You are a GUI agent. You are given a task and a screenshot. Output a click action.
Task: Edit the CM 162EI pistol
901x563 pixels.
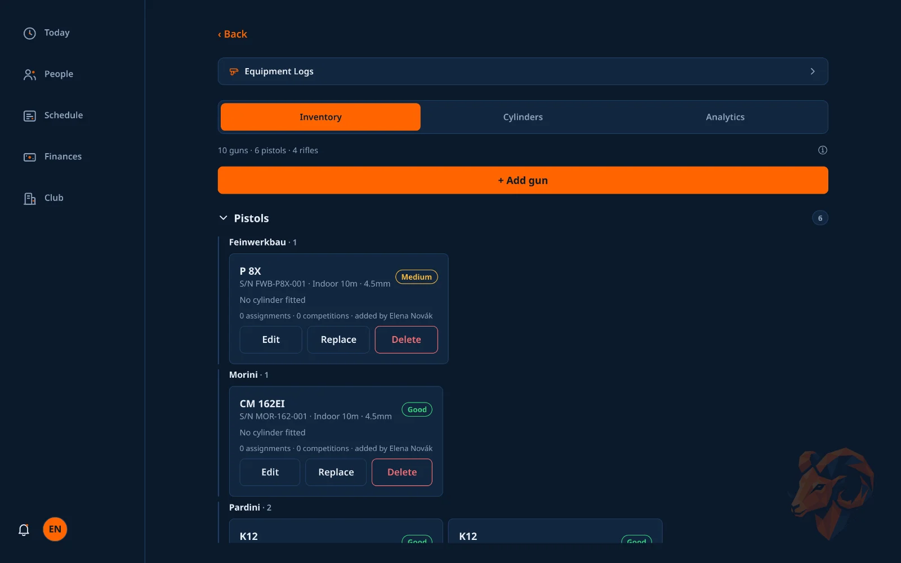click(270, 472)
